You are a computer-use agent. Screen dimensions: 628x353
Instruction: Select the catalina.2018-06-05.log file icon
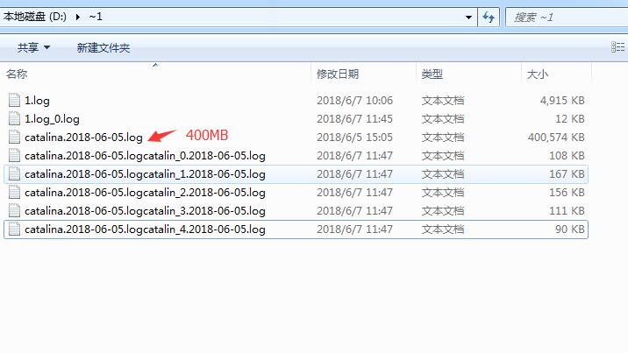14,137
